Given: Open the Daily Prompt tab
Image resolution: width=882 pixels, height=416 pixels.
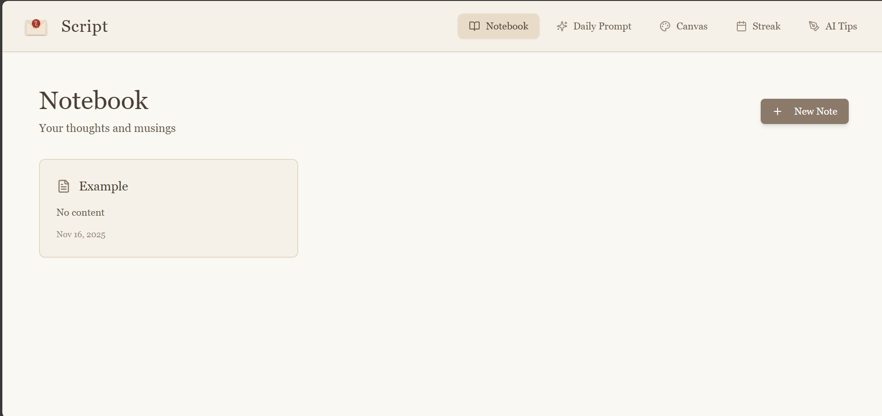Looking at the screenshot, I should click(x=594, y=26).
